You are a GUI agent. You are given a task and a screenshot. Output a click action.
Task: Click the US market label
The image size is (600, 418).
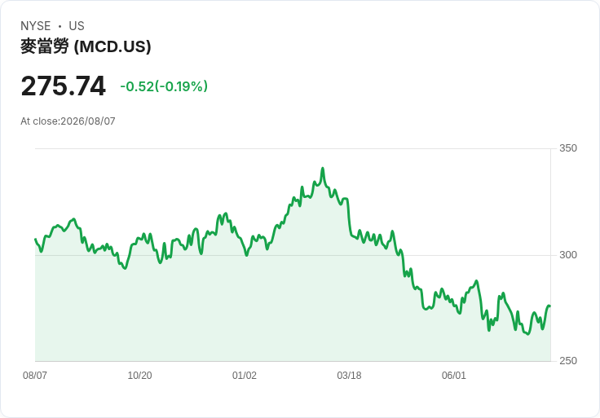[x=77, y=26]
